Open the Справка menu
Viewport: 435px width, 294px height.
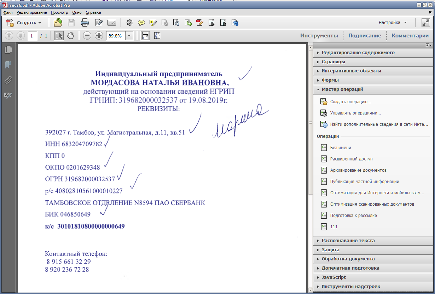click(93, 12)
